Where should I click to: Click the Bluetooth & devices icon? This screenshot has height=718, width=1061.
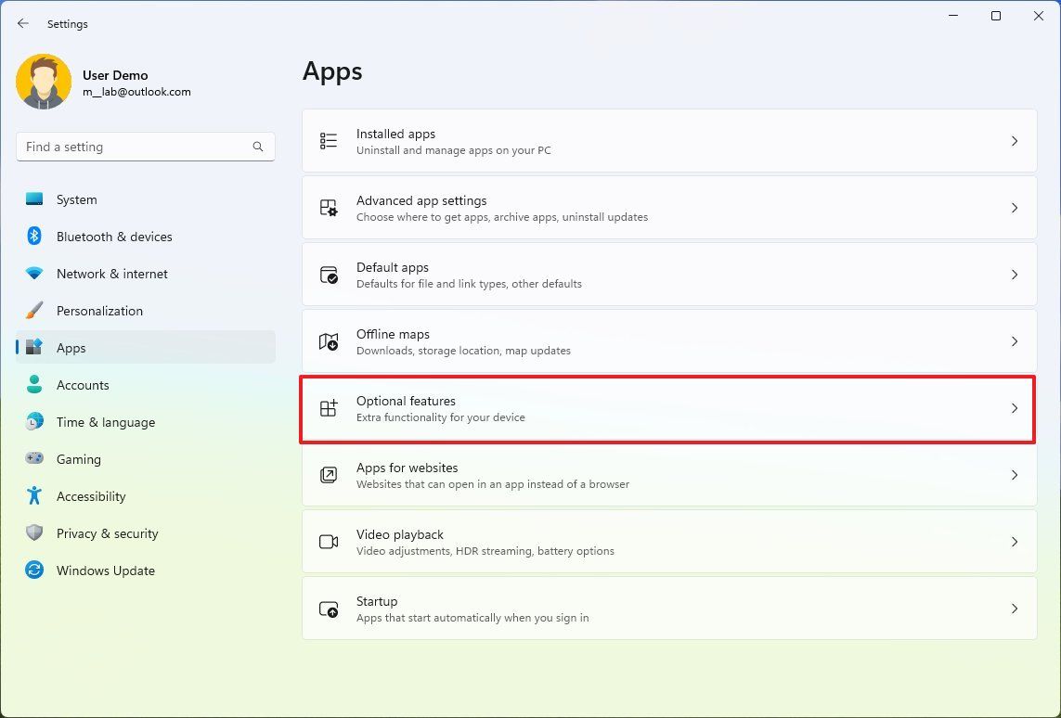coord(35,237)
